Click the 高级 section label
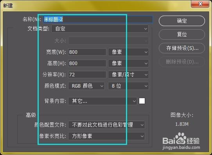The width and height of the screenshot is (212, 155). tap(31, 115)
